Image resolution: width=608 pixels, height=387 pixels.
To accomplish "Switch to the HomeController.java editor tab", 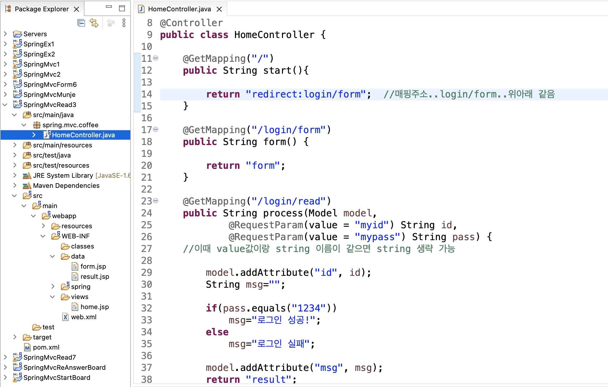I will 179,9.
